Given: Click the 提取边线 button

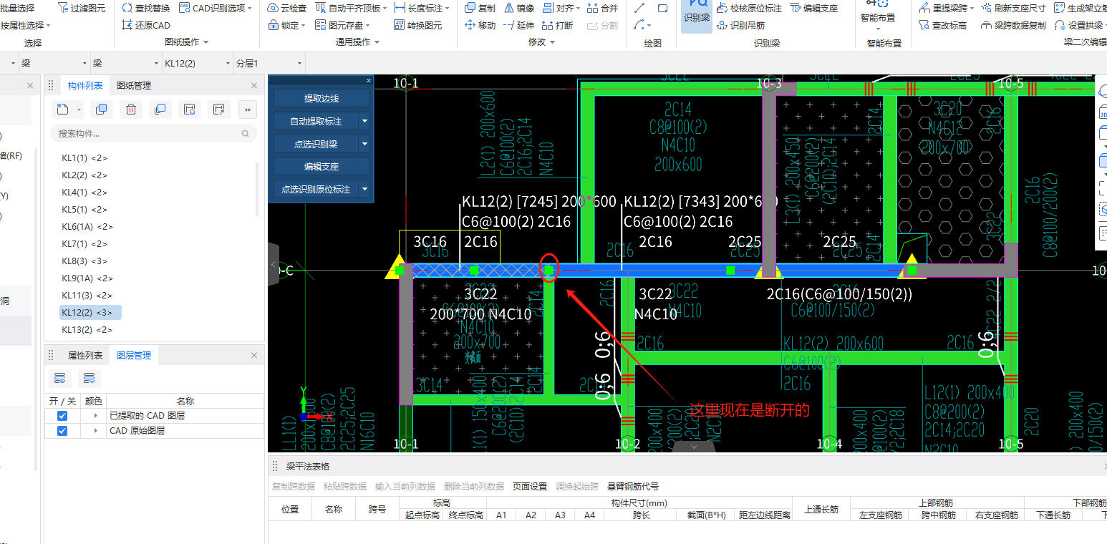Looking at the screenshot, I should (322, 99).
